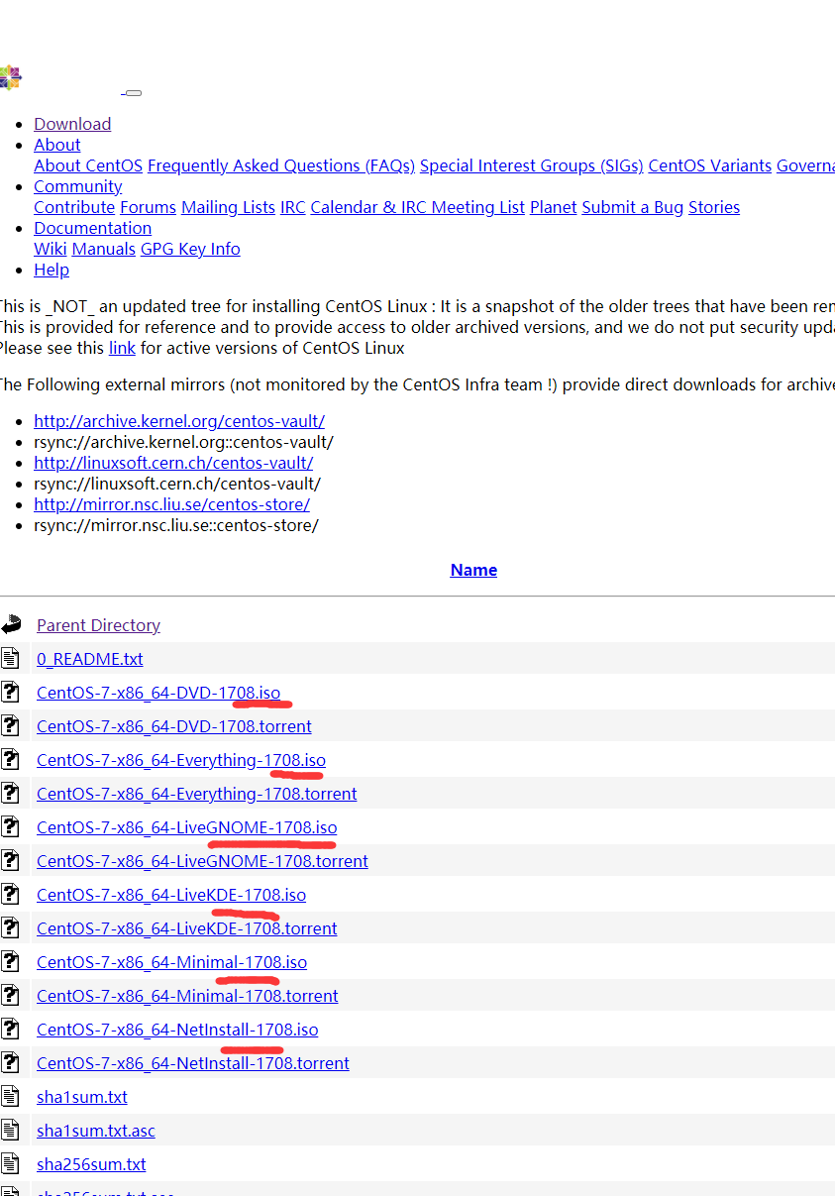Click the file icon beside CentOS-7-x86_64-DVD-1708.torrent
This screenshot has width=835, height=1196.
(10, 725)
